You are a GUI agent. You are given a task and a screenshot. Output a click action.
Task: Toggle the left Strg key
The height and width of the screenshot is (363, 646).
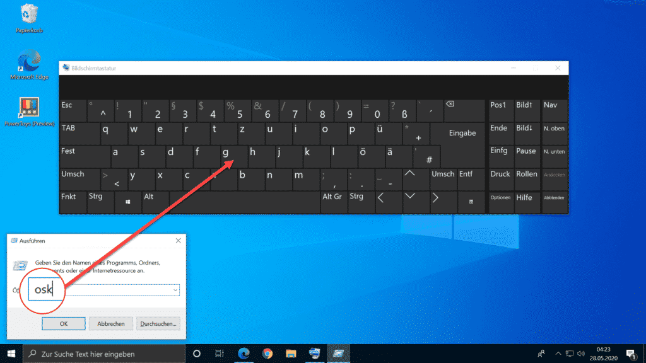click(100, 202)
